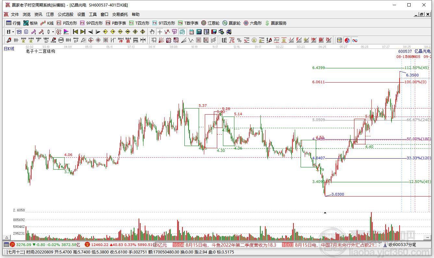
Task: Open the 行情 quotes view
Action: [13, 23]
